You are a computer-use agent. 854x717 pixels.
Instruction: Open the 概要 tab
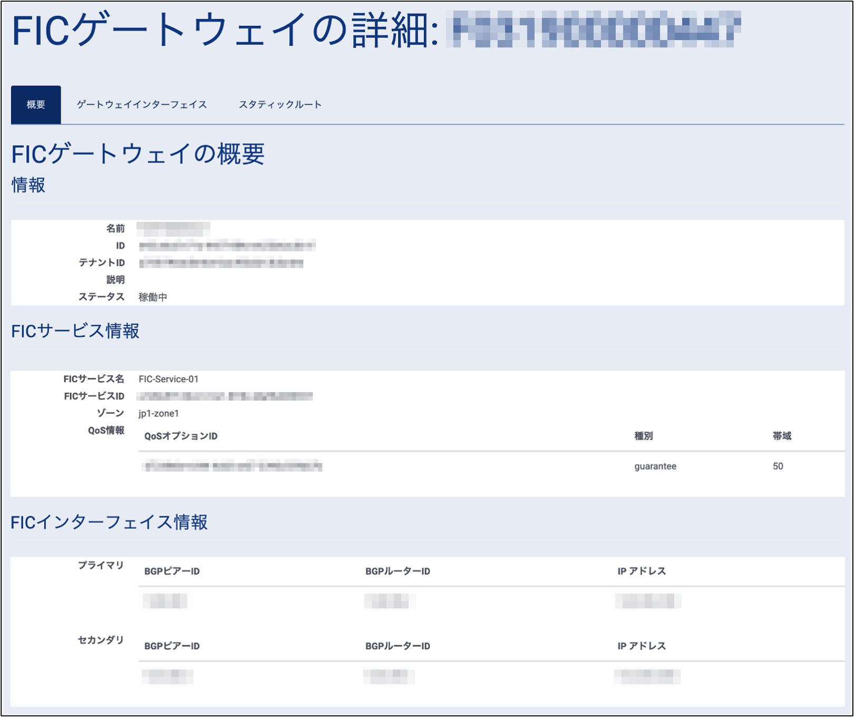click(36, 104)
